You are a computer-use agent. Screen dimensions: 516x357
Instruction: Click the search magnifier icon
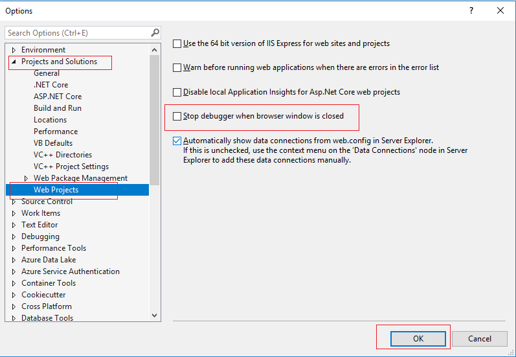[x=155, y=32]
